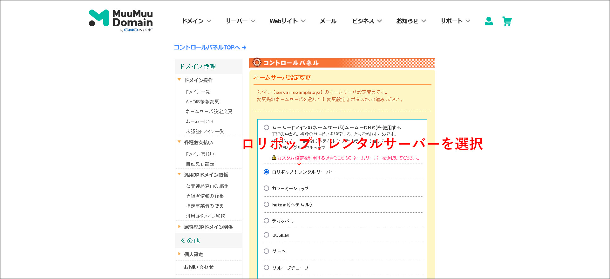Click the control panel gear icon
This screenshot has width=610, height=279.
click(257, 62)
